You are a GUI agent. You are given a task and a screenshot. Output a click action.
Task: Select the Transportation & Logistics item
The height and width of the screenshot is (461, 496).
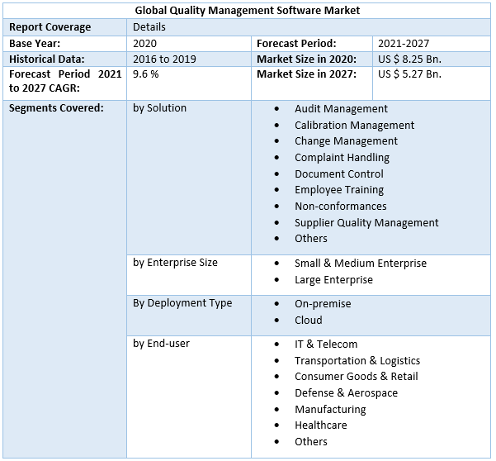tap(357, 360)
